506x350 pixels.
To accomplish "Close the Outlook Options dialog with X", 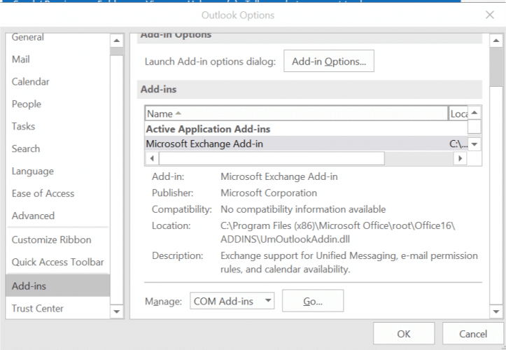I will 490,15.
